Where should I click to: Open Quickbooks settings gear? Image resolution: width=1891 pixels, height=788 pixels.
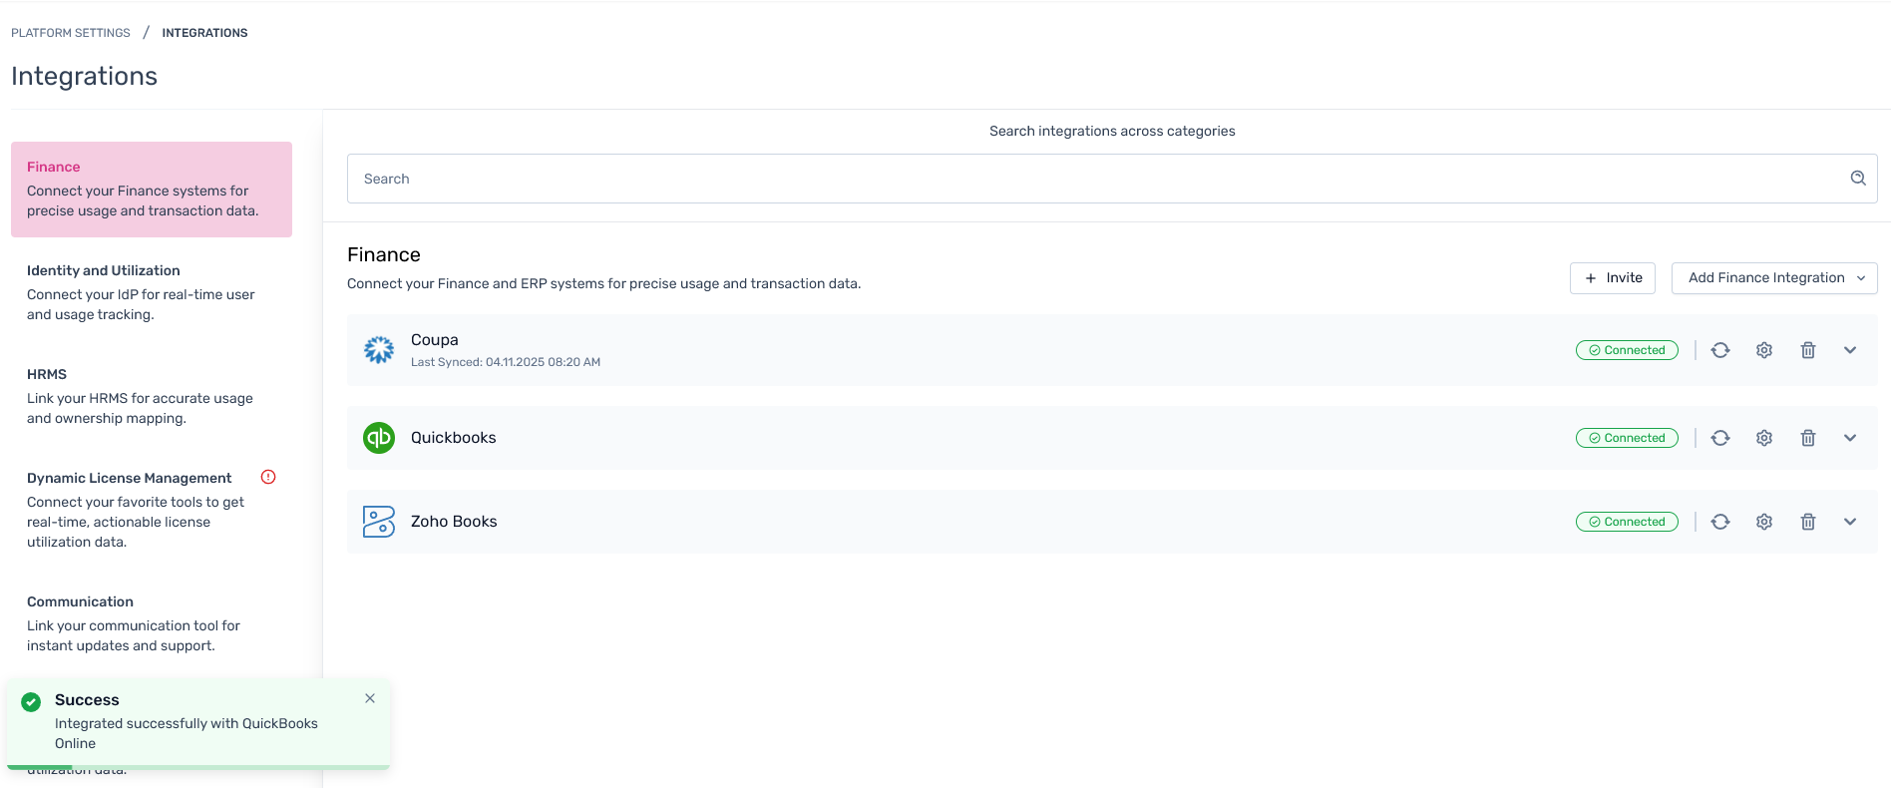[x=1764, y=438]
